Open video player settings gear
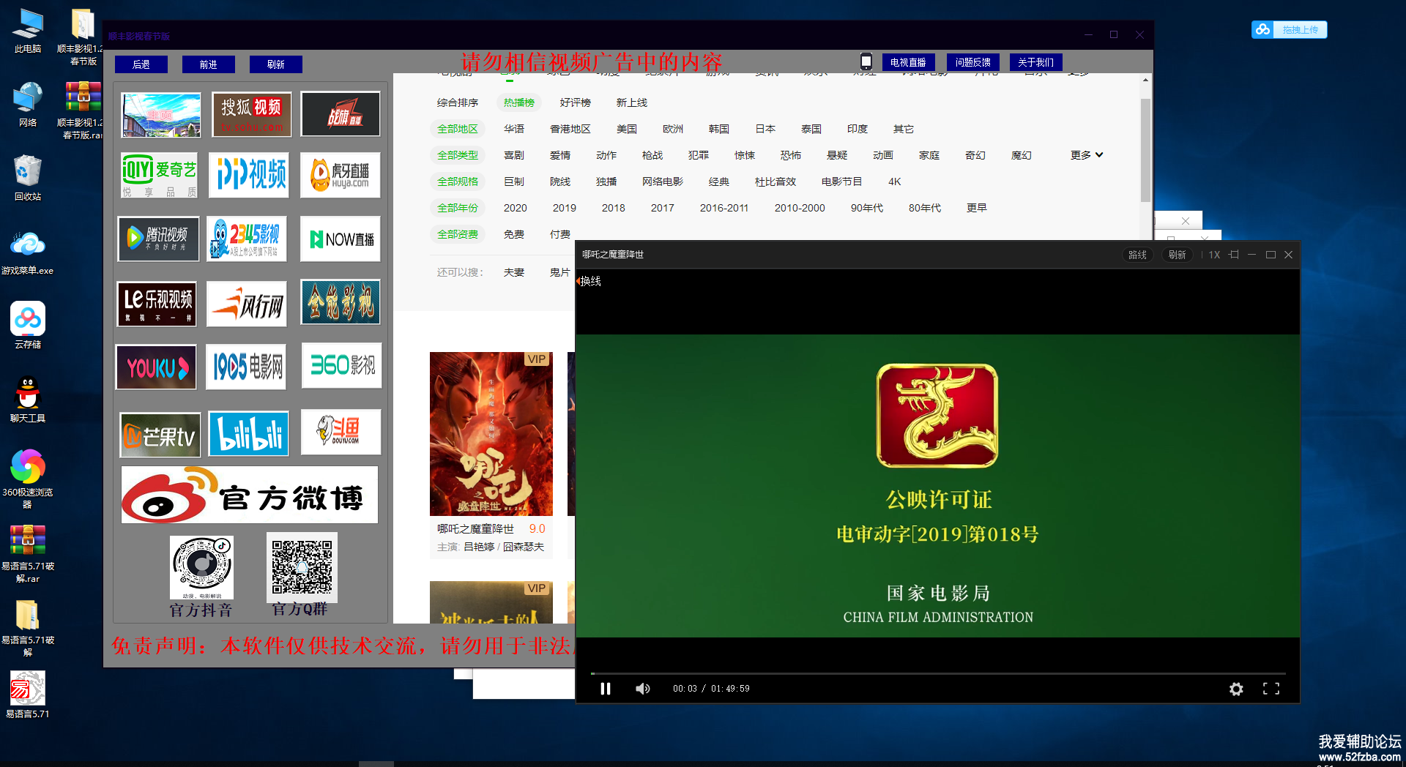 (x=1236, y=689)
